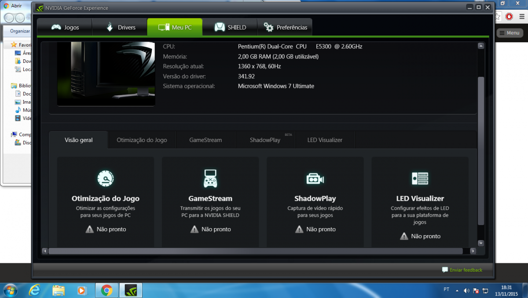This screenshot has height=298, width=528.
Task: Click the Pentium Dual-Core CPU value
Action: tap(300, 47)
